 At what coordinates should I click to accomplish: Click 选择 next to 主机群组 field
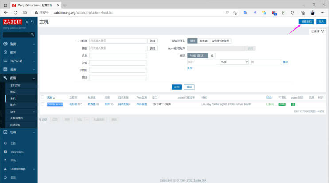(x=153, y=41)
